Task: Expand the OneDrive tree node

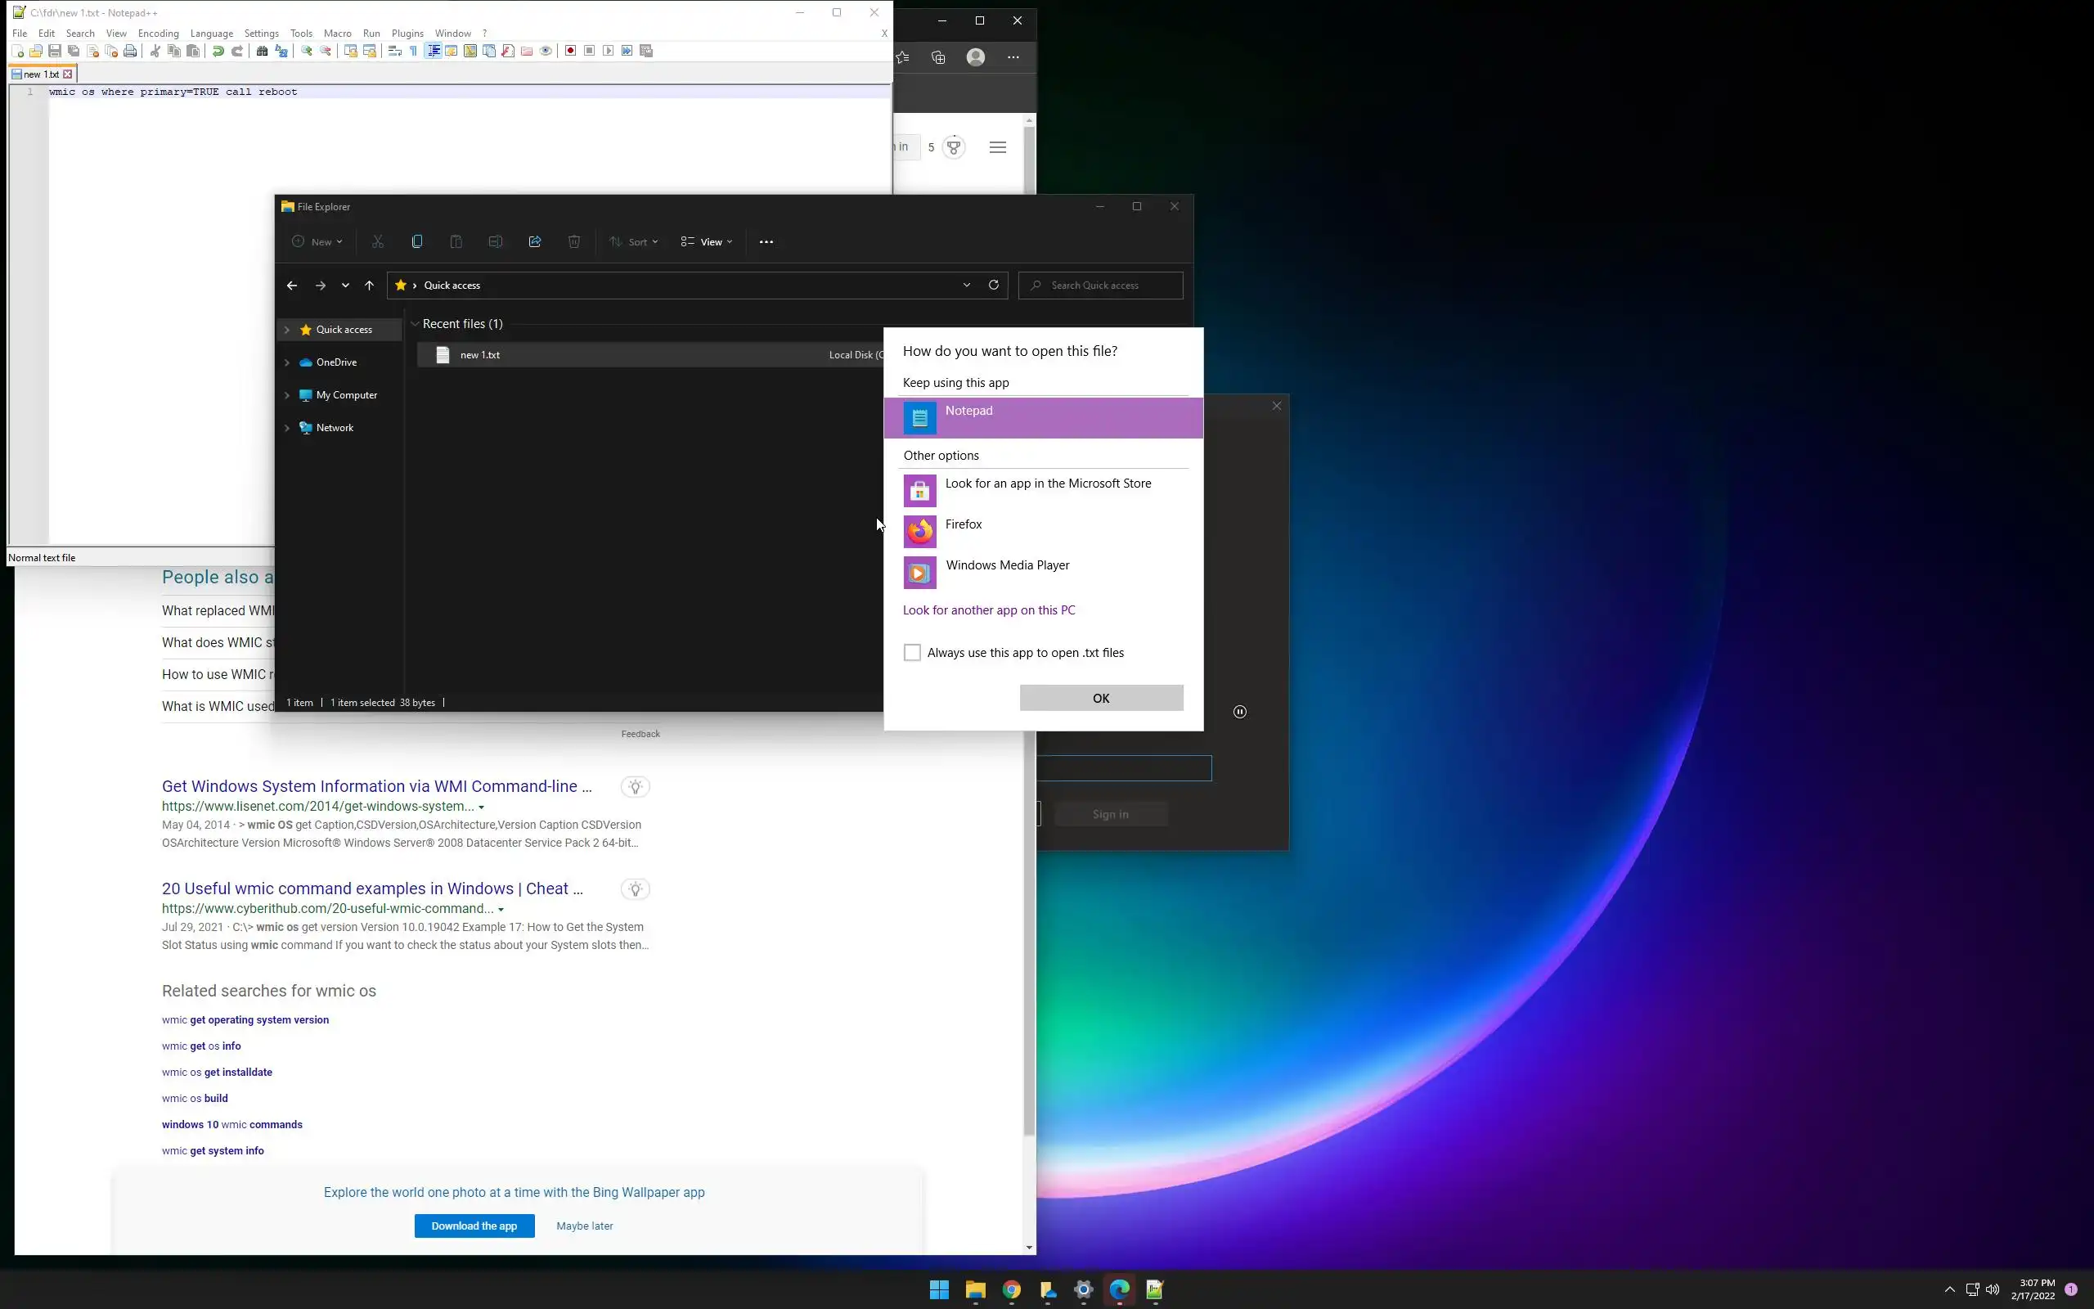Action: pos(287,362)
